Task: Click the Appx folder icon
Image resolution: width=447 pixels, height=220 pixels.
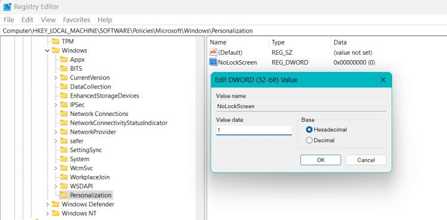Action: pyautogui.click(x=64, y=59)
